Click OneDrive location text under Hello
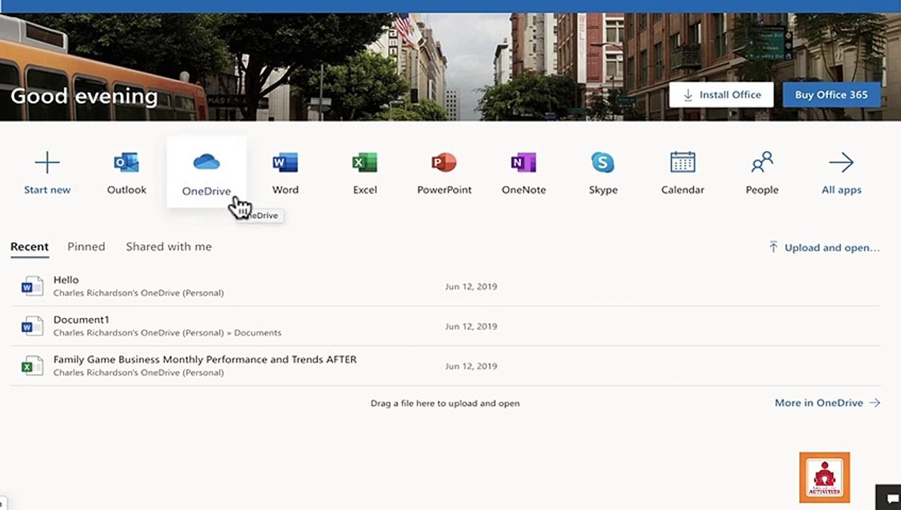 [x=139, y=293]
